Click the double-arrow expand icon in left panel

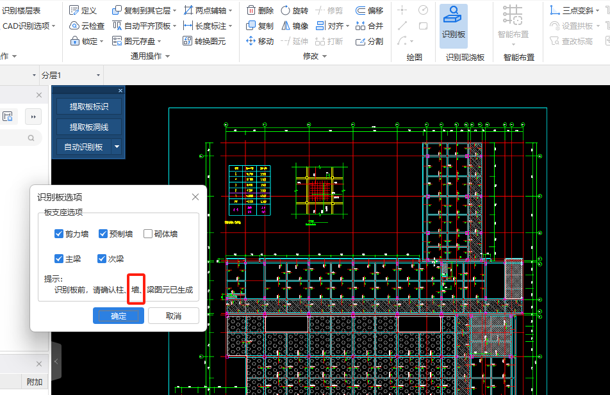pos(33,117)
